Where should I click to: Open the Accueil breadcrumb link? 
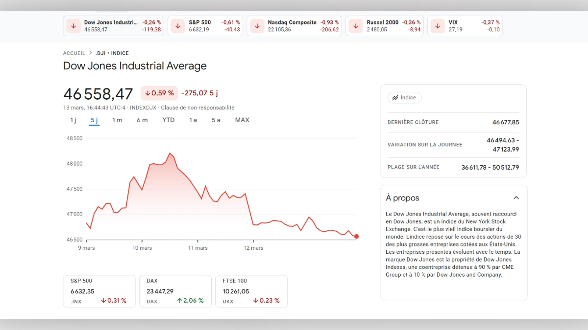[x=74, y=53]
